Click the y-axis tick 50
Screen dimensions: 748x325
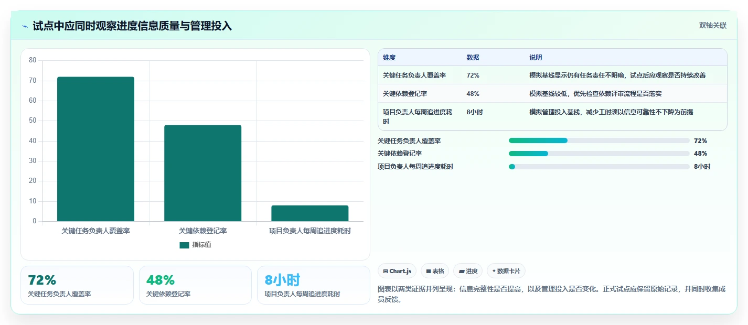click(x=33, y=121)
